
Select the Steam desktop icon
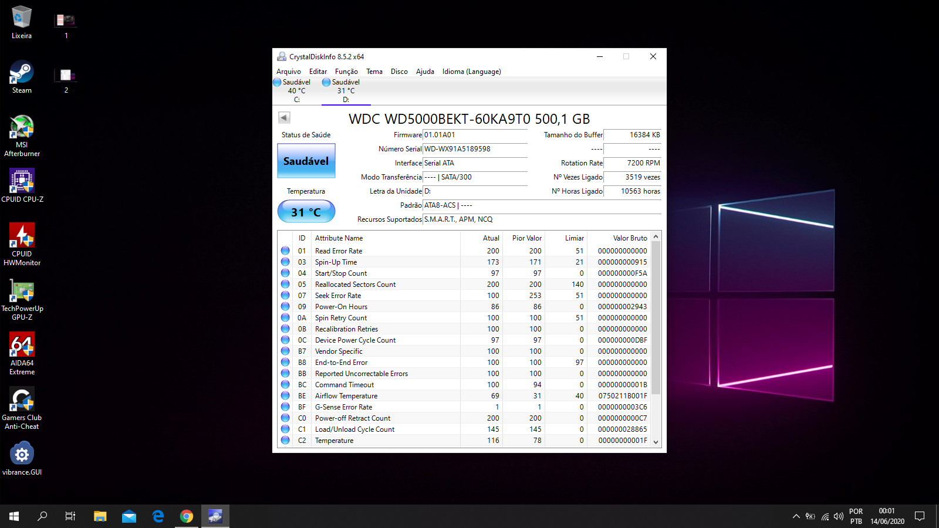tap(22, 77)
